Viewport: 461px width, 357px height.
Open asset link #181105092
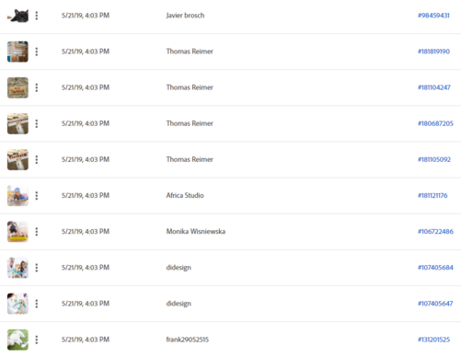click(434, 159)
